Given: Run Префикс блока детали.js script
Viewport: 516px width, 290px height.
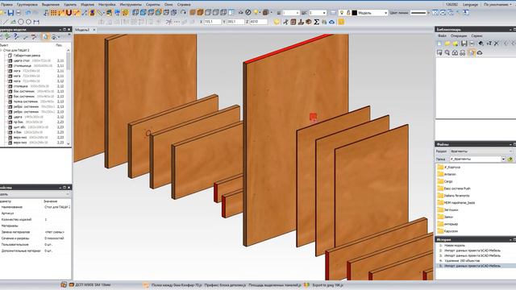Looking at the screenshot, I should [225, 284].
